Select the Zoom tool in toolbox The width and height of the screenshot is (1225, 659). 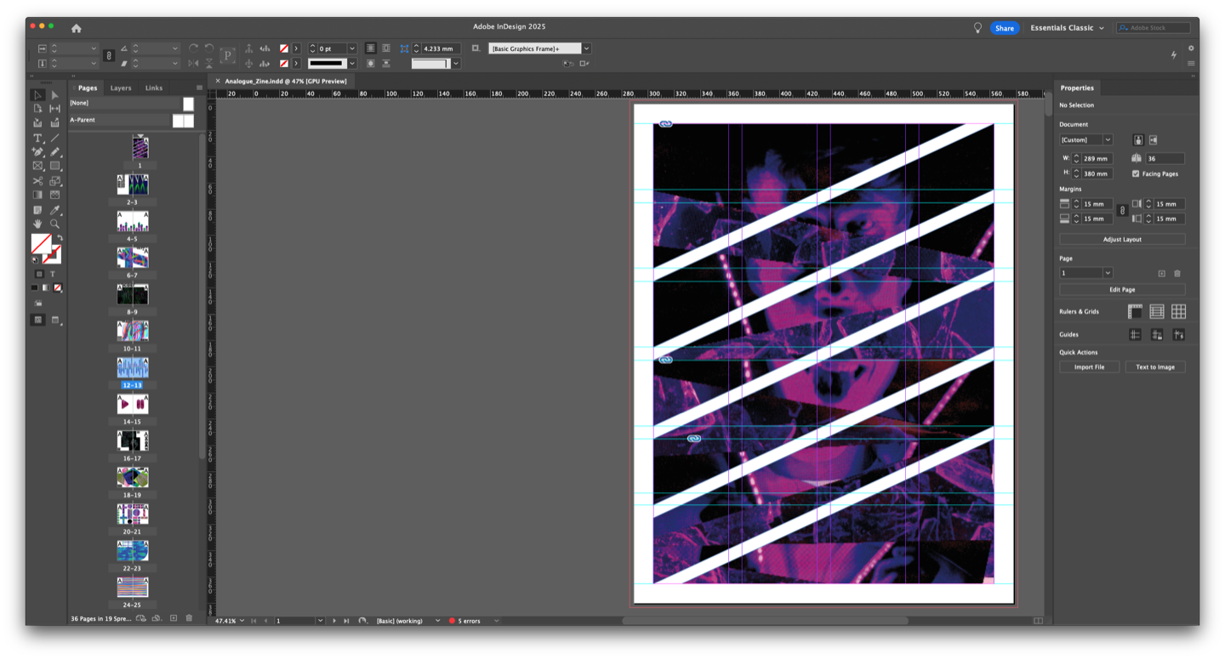55,224
